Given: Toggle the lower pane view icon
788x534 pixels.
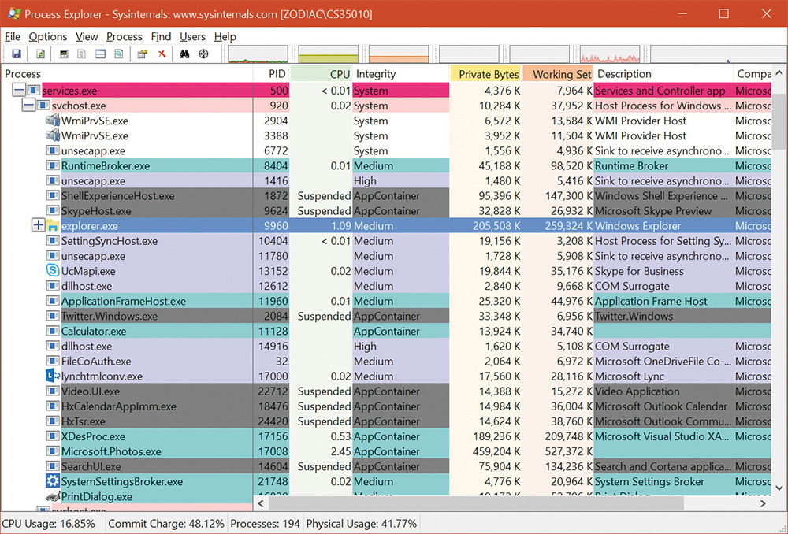Looking at the screenshot, I should (x=100, y=54).
